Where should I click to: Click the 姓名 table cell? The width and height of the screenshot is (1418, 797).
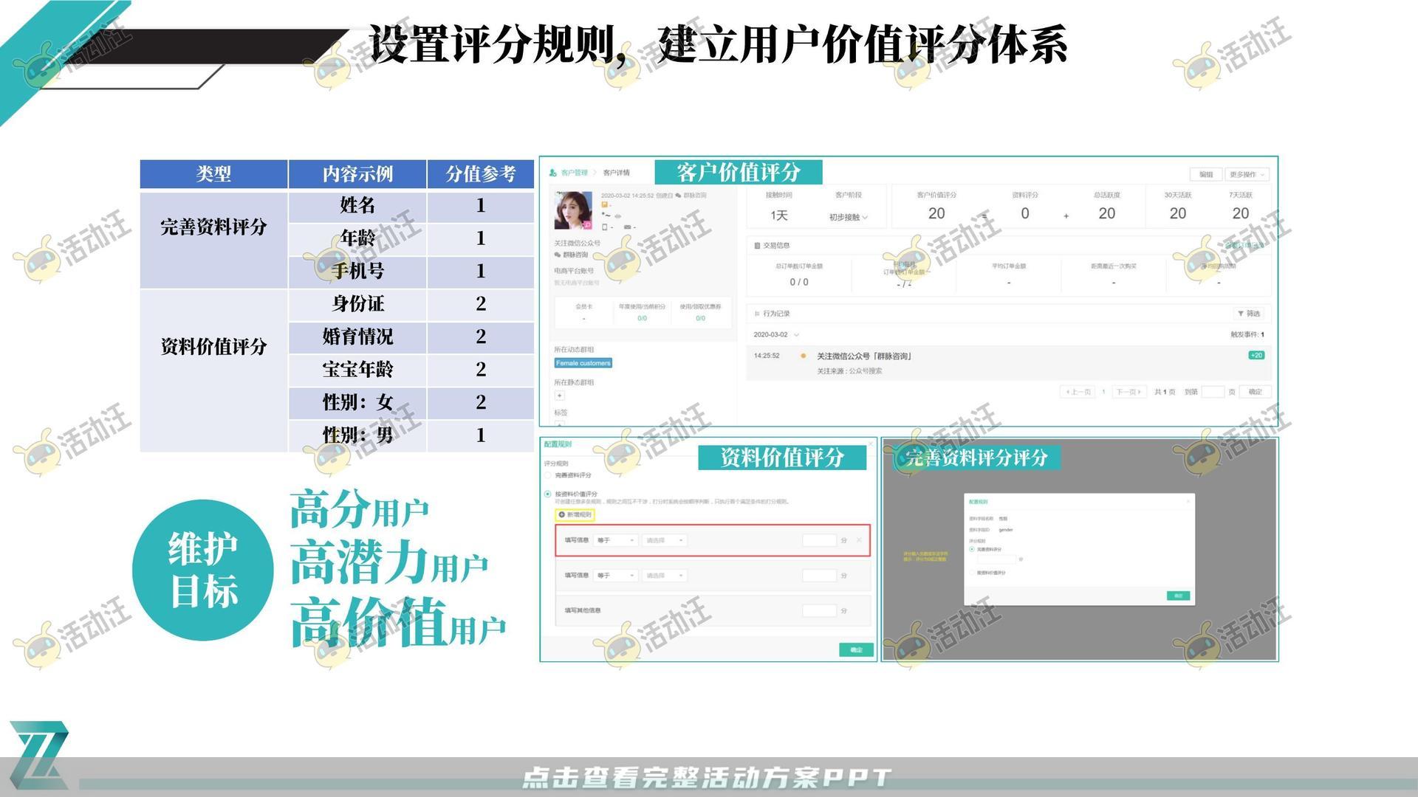pyautogui.click(x=357, y=206)
